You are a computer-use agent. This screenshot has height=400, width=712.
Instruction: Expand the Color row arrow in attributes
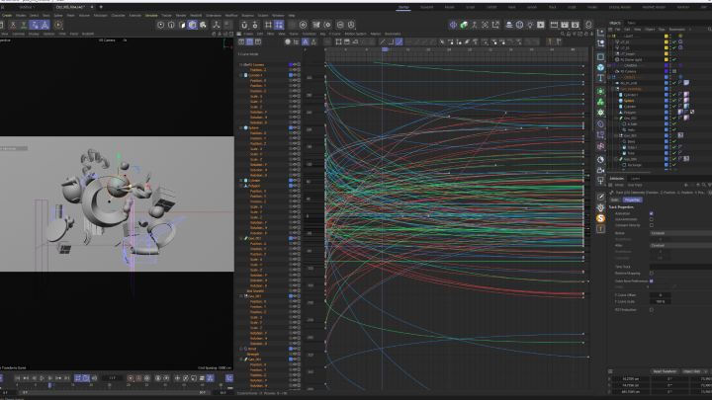pyautogui.click(x=648, y=286)
